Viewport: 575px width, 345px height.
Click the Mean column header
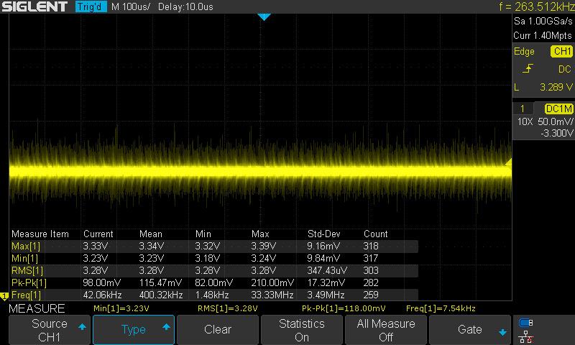(x=151, y=234)
